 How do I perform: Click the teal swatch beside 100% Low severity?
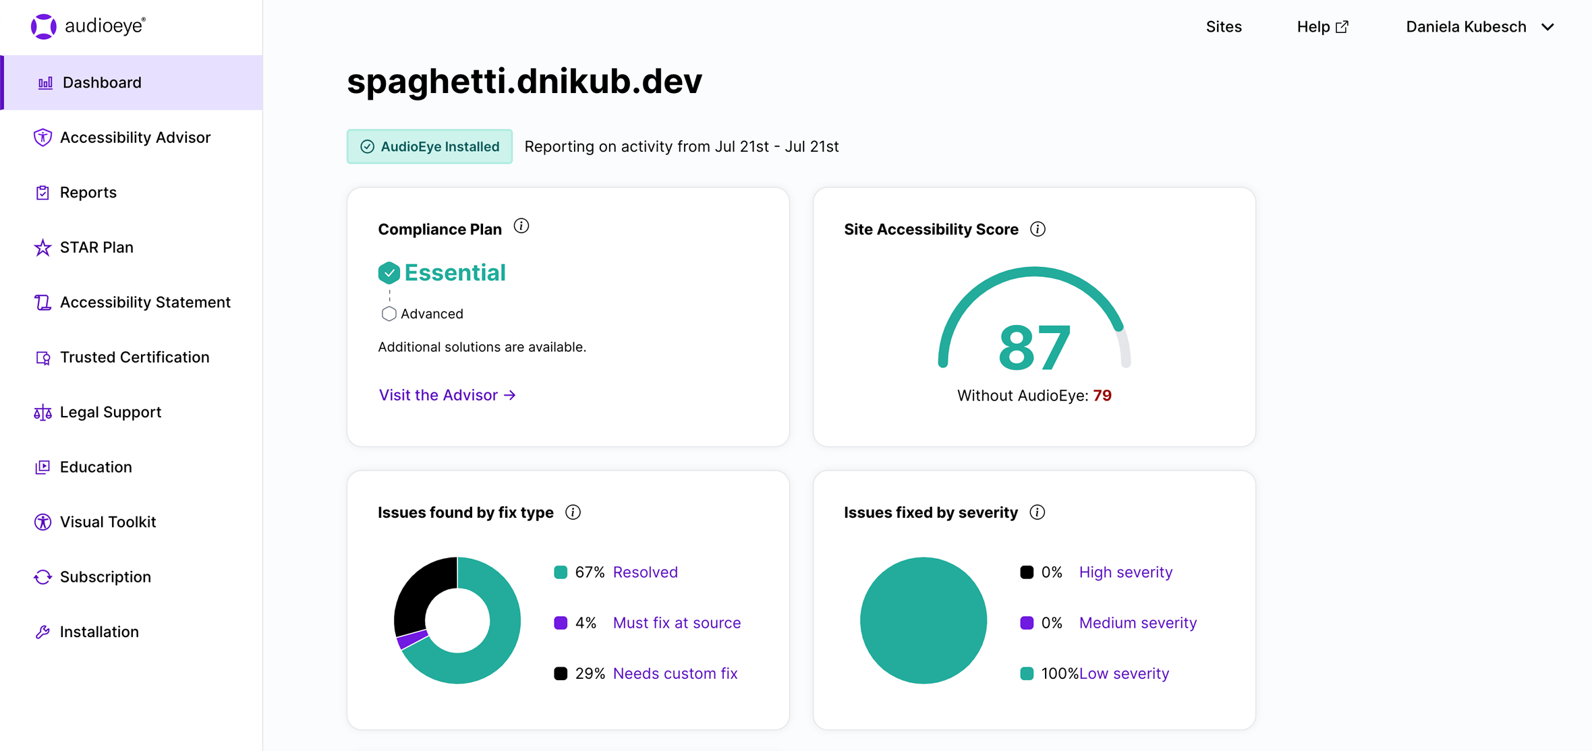(x=1027, y=673)
